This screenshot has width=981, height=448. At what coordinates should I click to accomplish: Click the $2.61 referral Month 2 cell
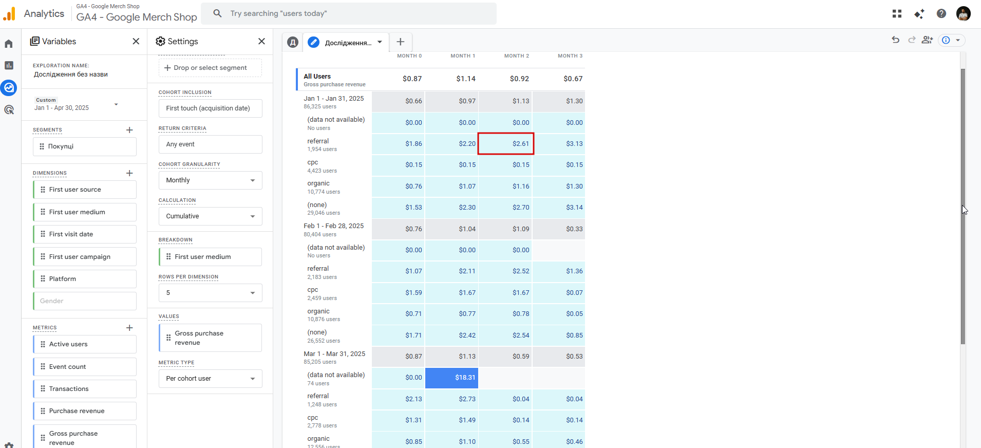click(x=505, y=144)
